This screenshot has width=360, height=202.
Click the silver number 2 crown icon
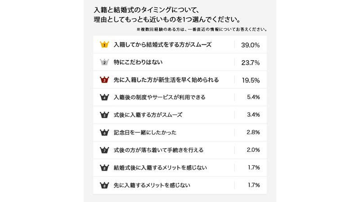(104, 62)
